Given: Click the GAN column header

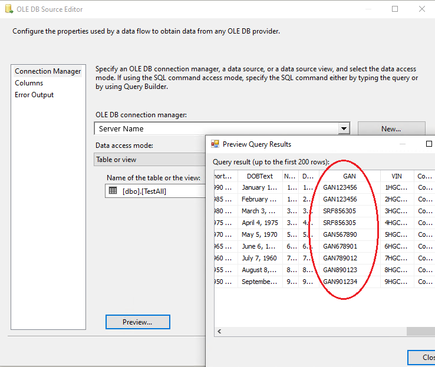Looking at the screenshot, I should [x=349, y=176].
